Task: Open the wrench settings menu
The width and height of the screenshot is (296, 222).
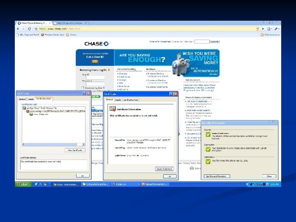Action: pyautogui.click(x=277, y=29)
